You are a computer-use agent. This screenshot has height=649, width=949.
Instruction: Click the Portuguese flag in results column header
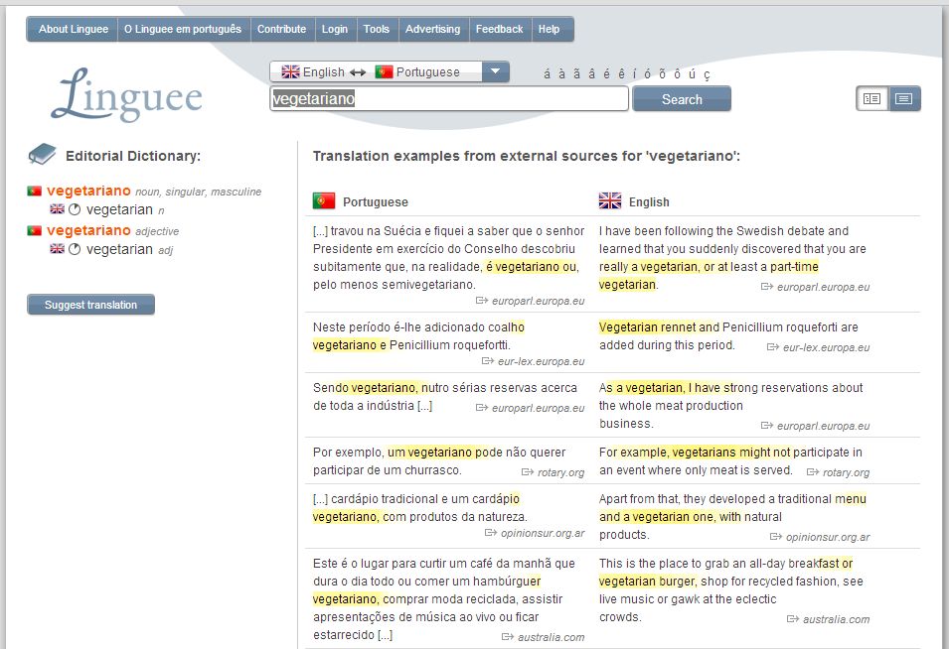[324, 201]
